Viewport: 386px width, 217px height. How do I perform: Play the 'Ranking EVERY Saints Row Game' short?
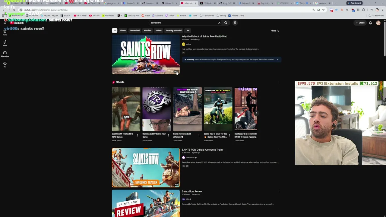point(157,109)
